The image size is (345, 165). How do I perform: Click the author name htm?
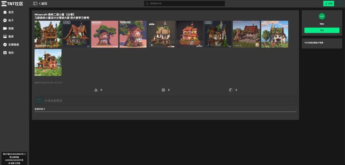pyautogui.click(x=322, y=24)
